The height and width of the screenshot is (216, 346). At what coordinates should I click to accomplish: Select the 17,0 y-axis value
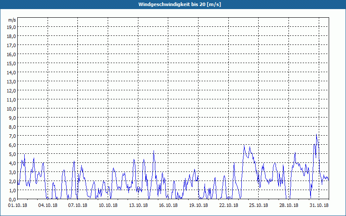click(x=12, y=45)
